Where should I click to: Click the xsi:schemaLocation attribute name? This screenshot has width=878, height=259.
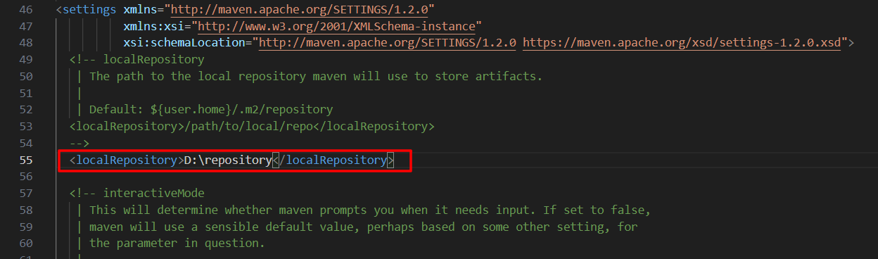(x=188, y=43)
